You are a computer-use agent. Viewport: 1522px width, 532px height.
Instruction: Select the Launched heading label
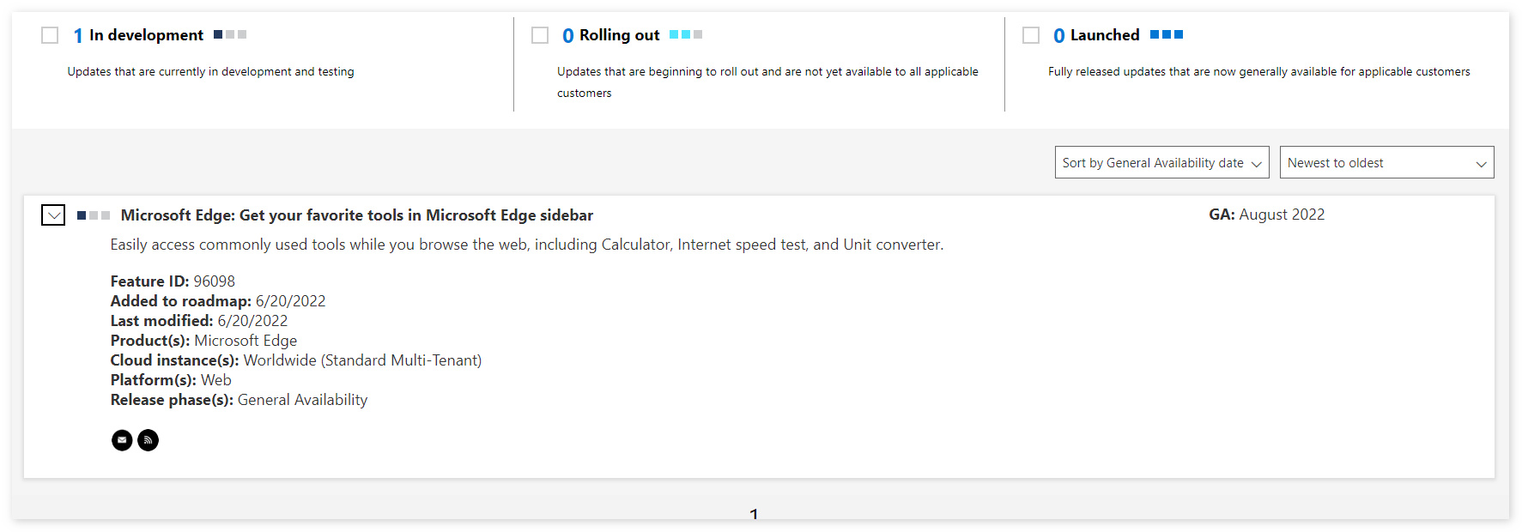click(x=1105, y=35)
